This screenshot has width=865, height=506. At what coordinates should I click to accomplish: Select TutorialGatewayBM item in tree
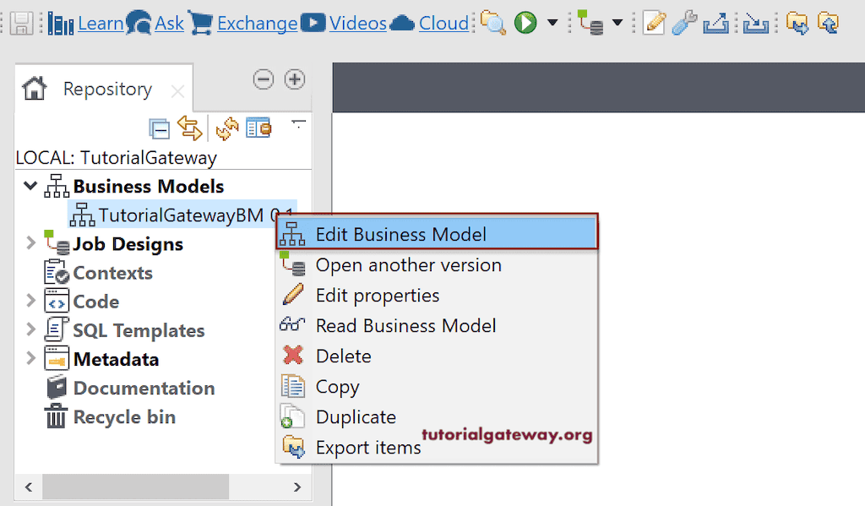(x=182, y=215)
